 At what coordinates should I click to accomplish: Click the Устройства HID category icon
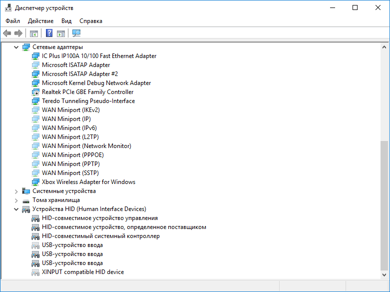click(x=26, y=209)
